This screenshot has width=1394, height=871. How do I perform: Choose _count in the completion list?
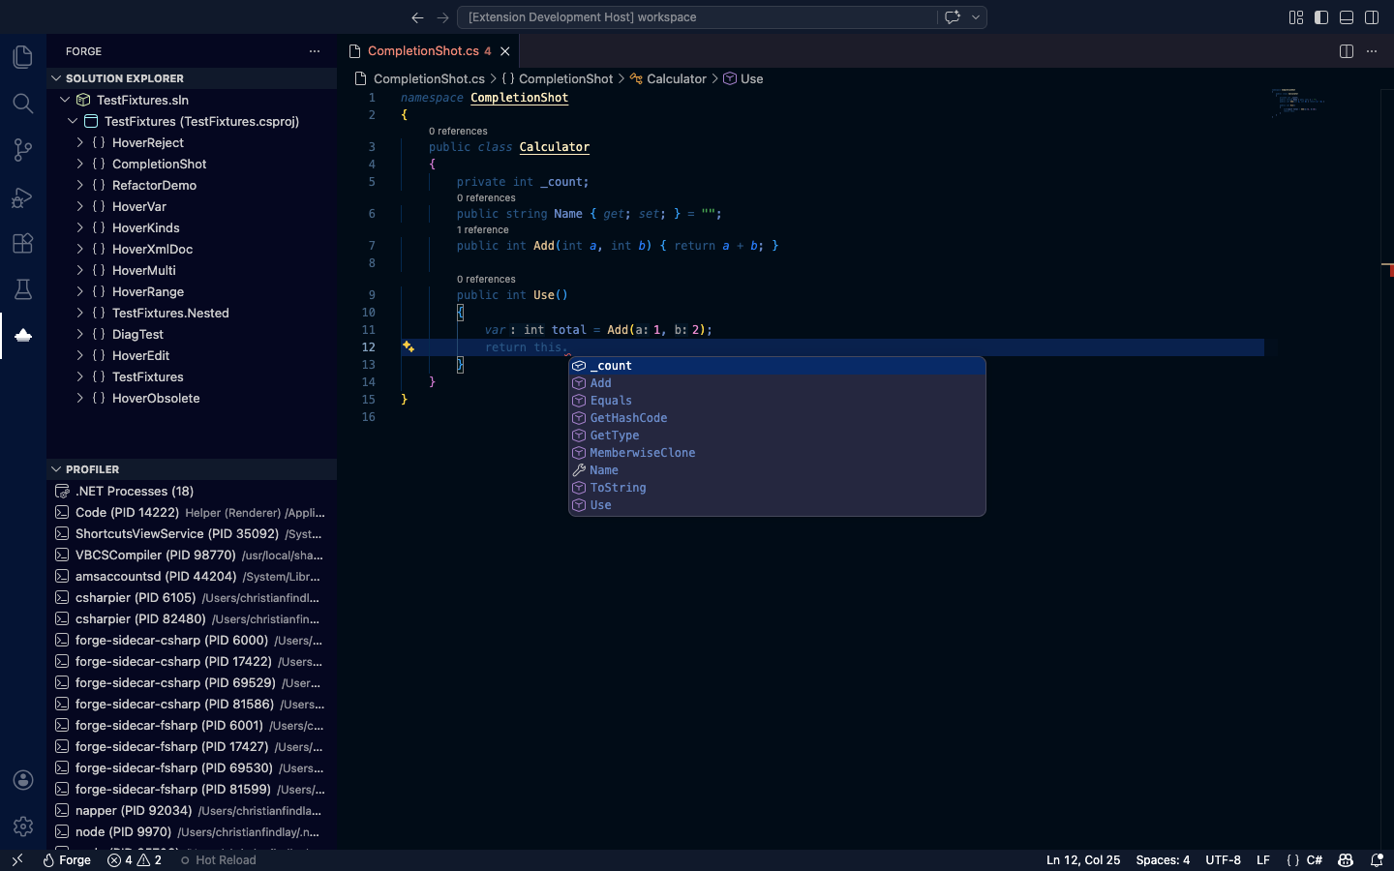(776, 366)
